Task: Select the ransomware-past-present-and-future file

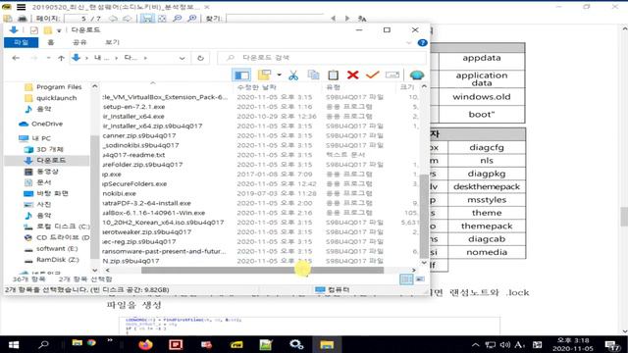Action: 164,251
